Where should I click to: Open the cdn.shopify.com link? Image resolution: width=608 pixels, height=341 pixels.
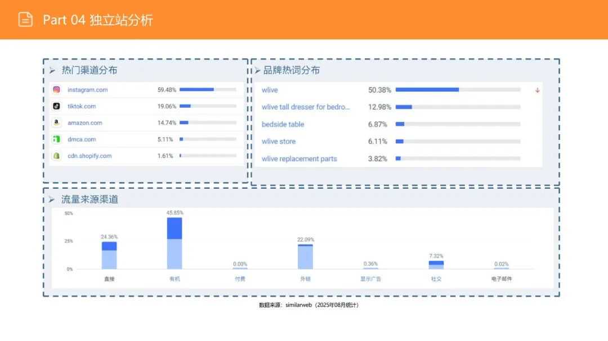point(90,156)
